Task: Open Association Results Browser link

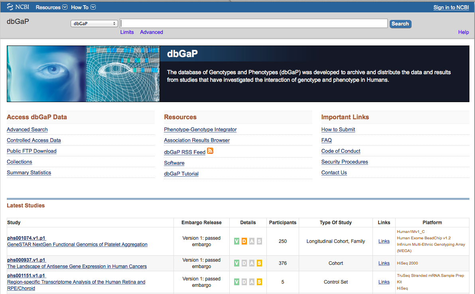Action: pos(197,140)
